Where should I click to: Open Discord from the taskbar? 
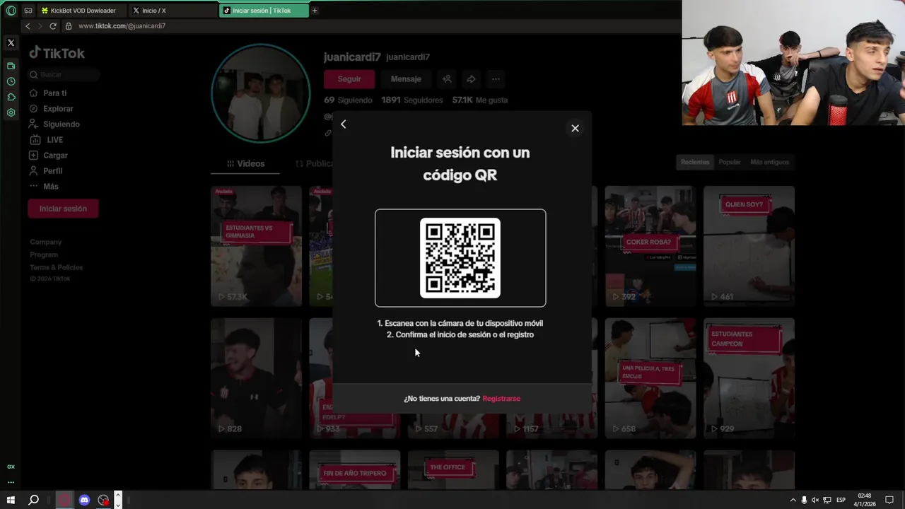pos(84,500)
